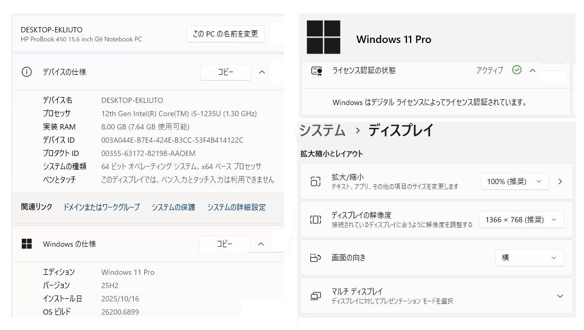
Task: Click the エディション Windows 11 Pro value
Action: [x=128, y=272]
